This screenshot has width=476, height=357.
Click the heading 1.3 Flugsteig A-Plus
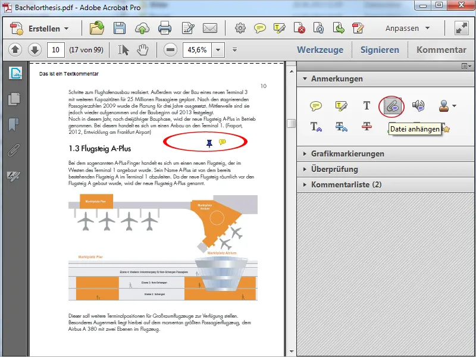(x=100, y=148)
